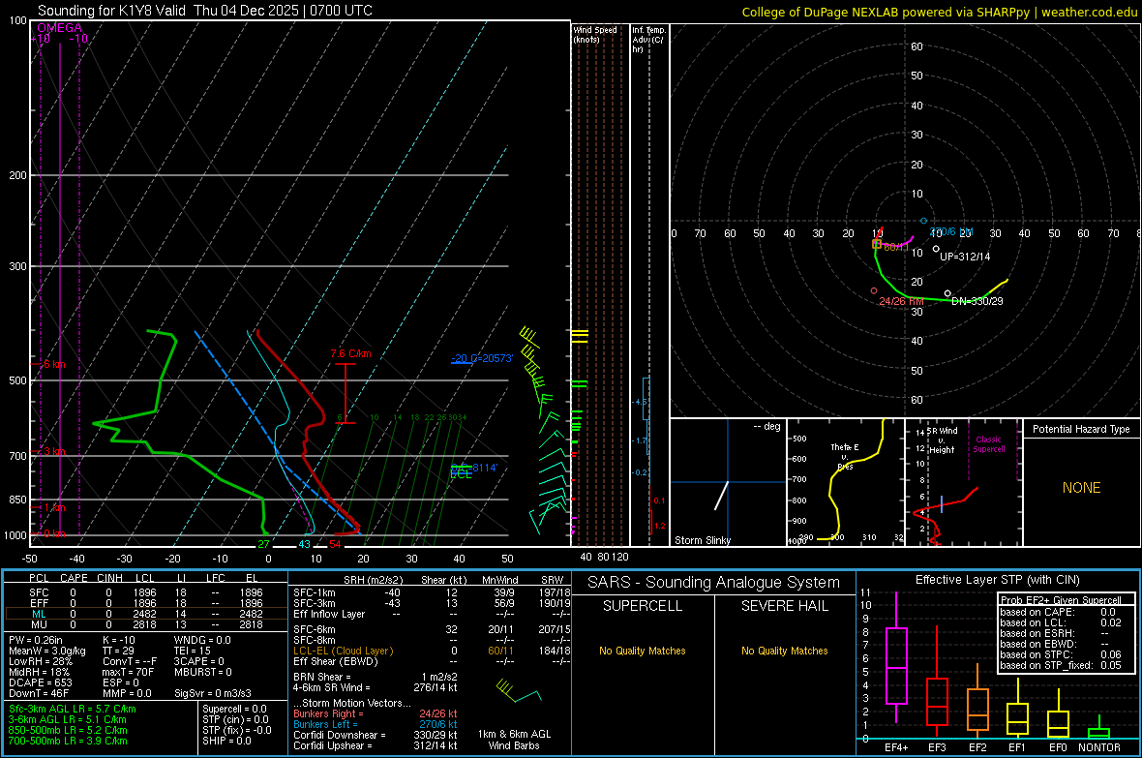Select the EFF parcel row
Screen dimensions: 1142x758
pos(146,603)
